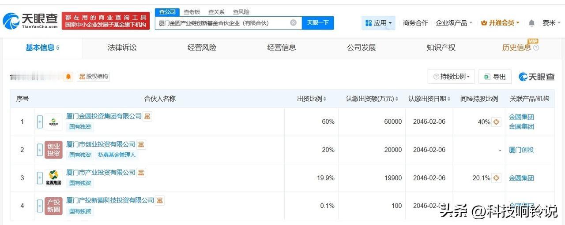
Task: Open 企业级产品 dropdown
Action: (x=454, y=23)
